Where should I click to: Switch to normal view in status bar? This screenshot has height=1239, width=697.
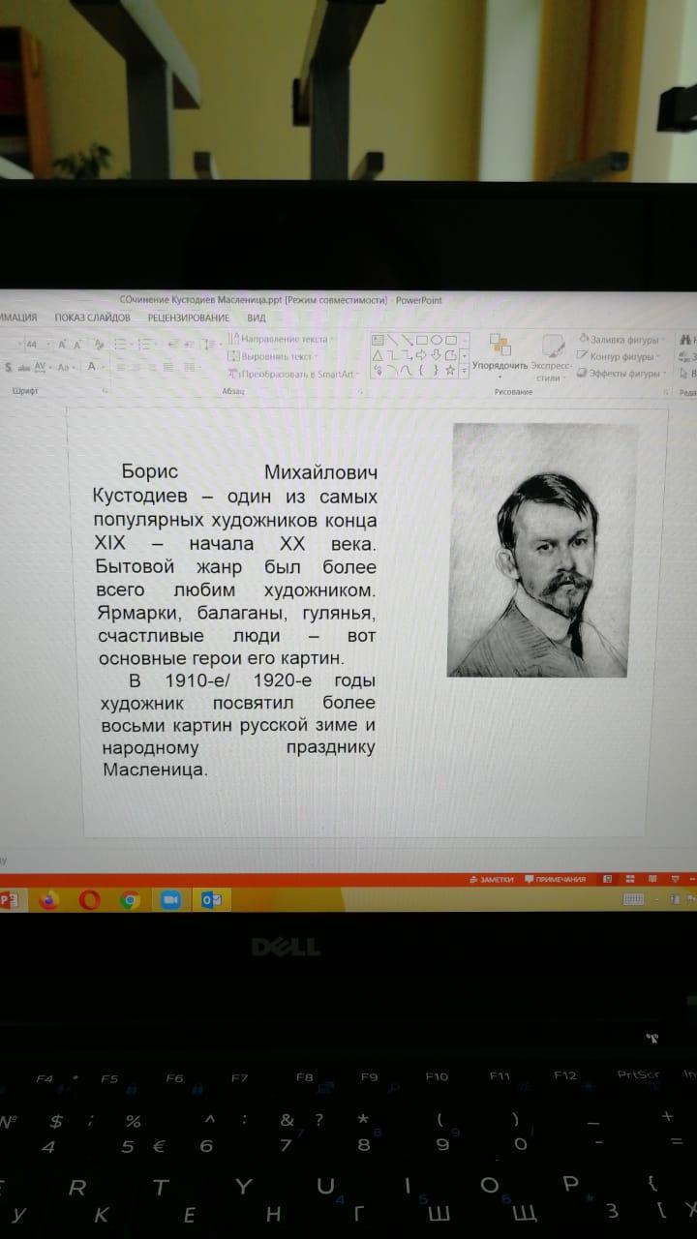[x=607, y=879]
